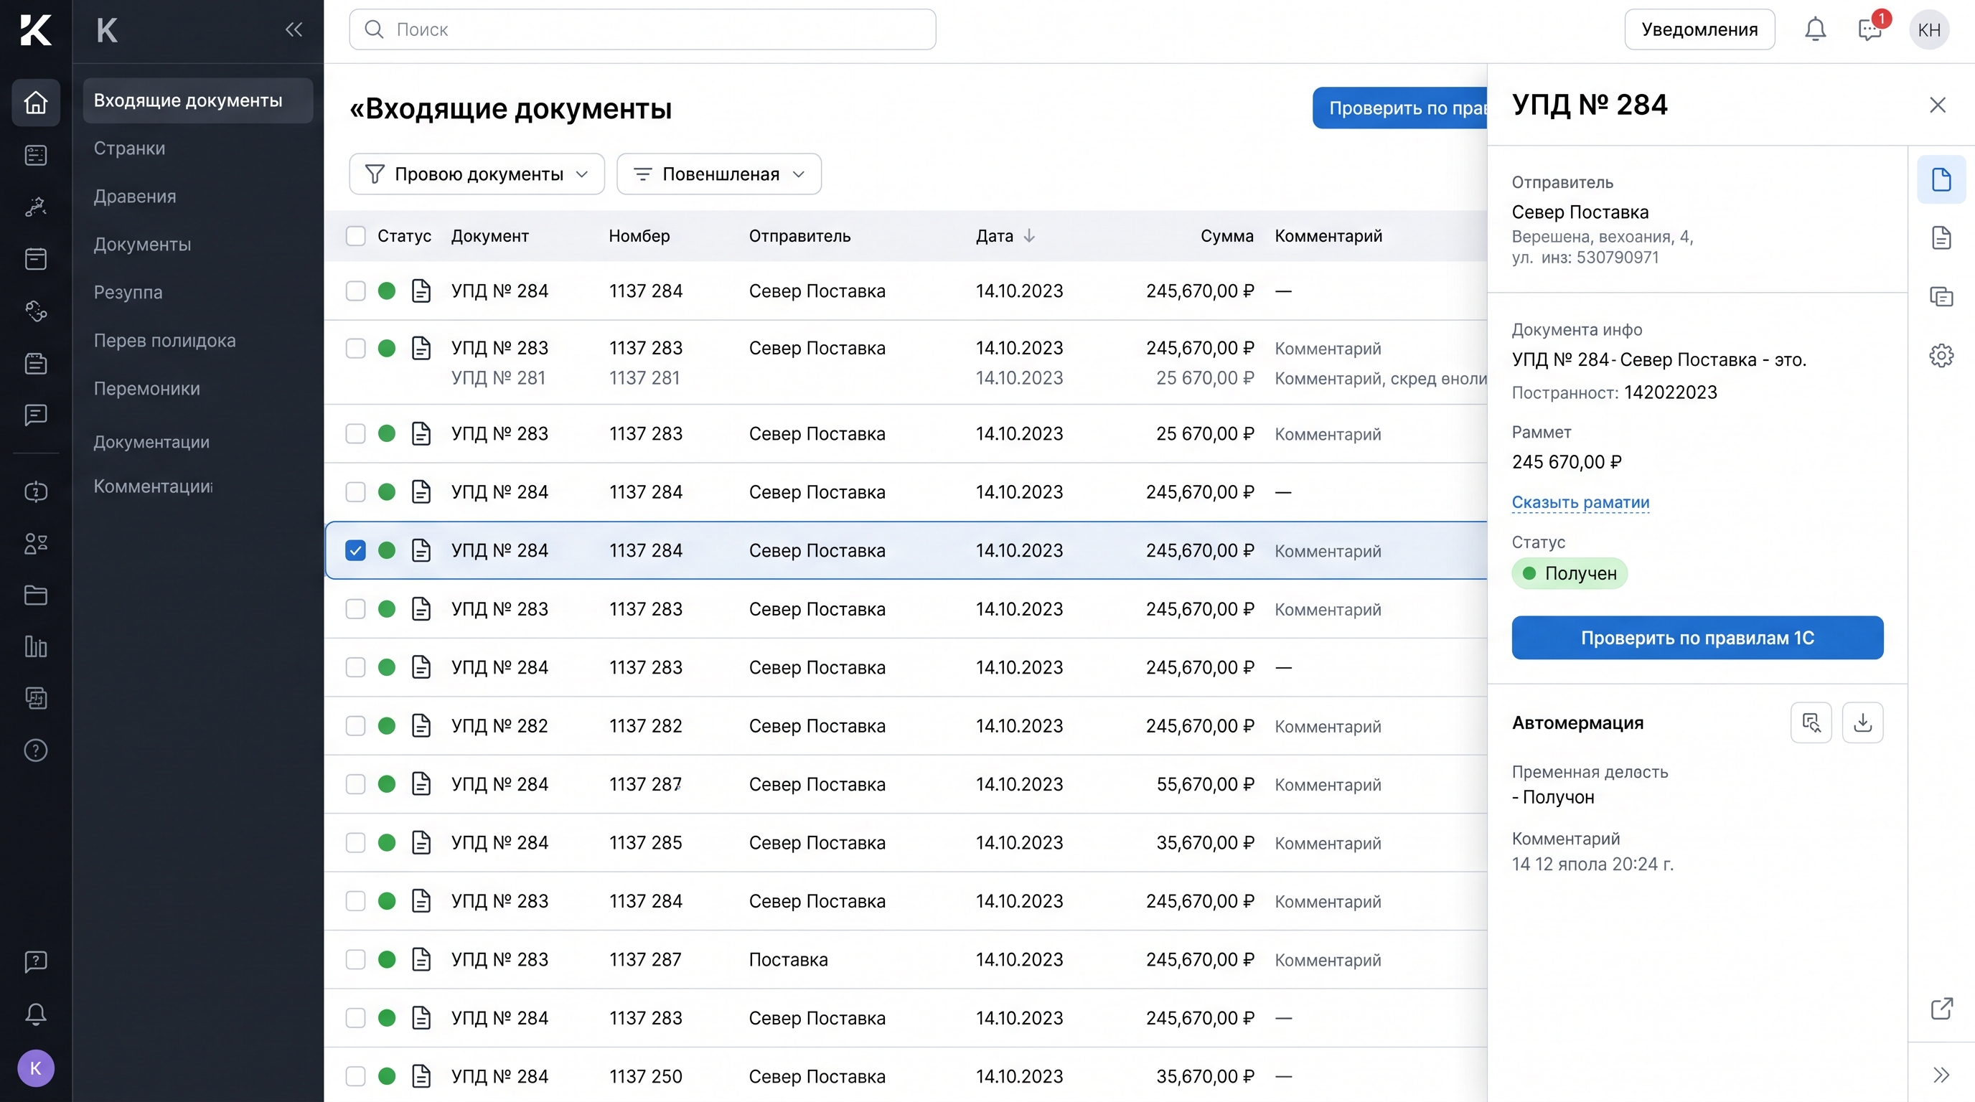Open the help question mark icon in rail
The width and height of the screenshot is (1975, 1102).
click(x=36, y=750)
